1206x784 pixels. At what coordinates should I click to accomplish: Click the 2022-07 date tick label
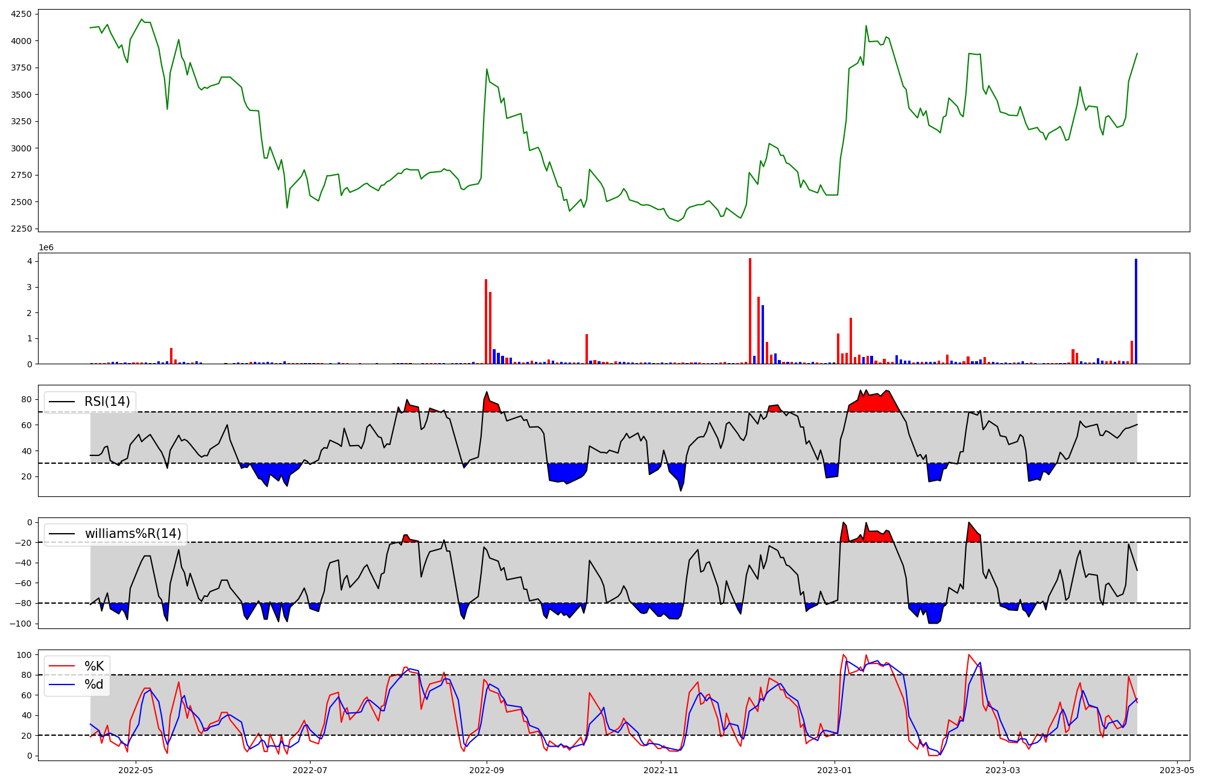click(310, 770)
